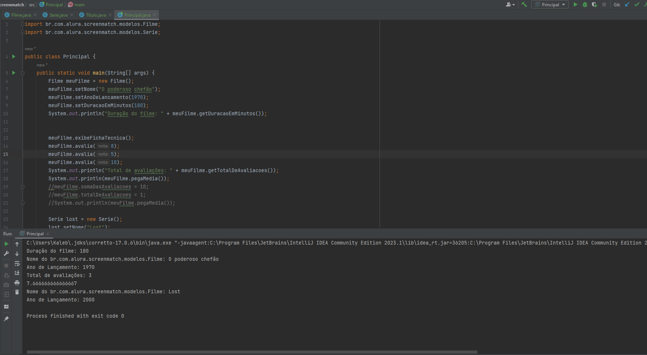
Task: Close the Titulo.java tab
Action: 110,15
